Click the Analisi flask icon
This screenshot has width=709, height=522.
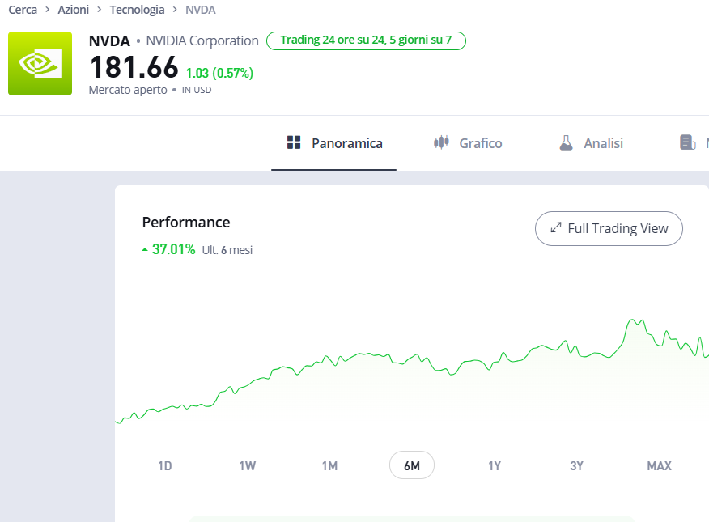click(566, 142)
